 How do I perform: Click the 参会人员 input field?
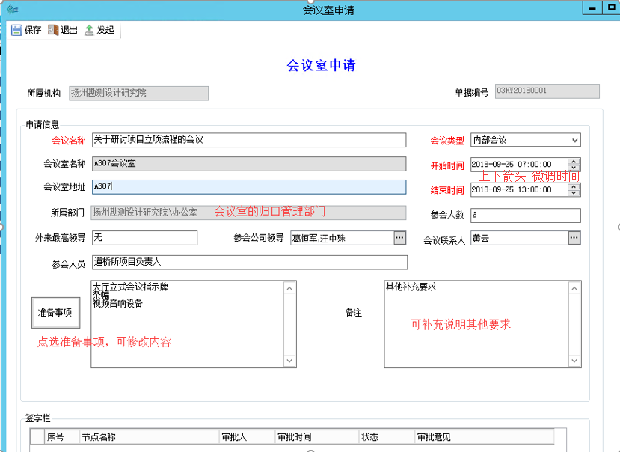tap(250, 263)
